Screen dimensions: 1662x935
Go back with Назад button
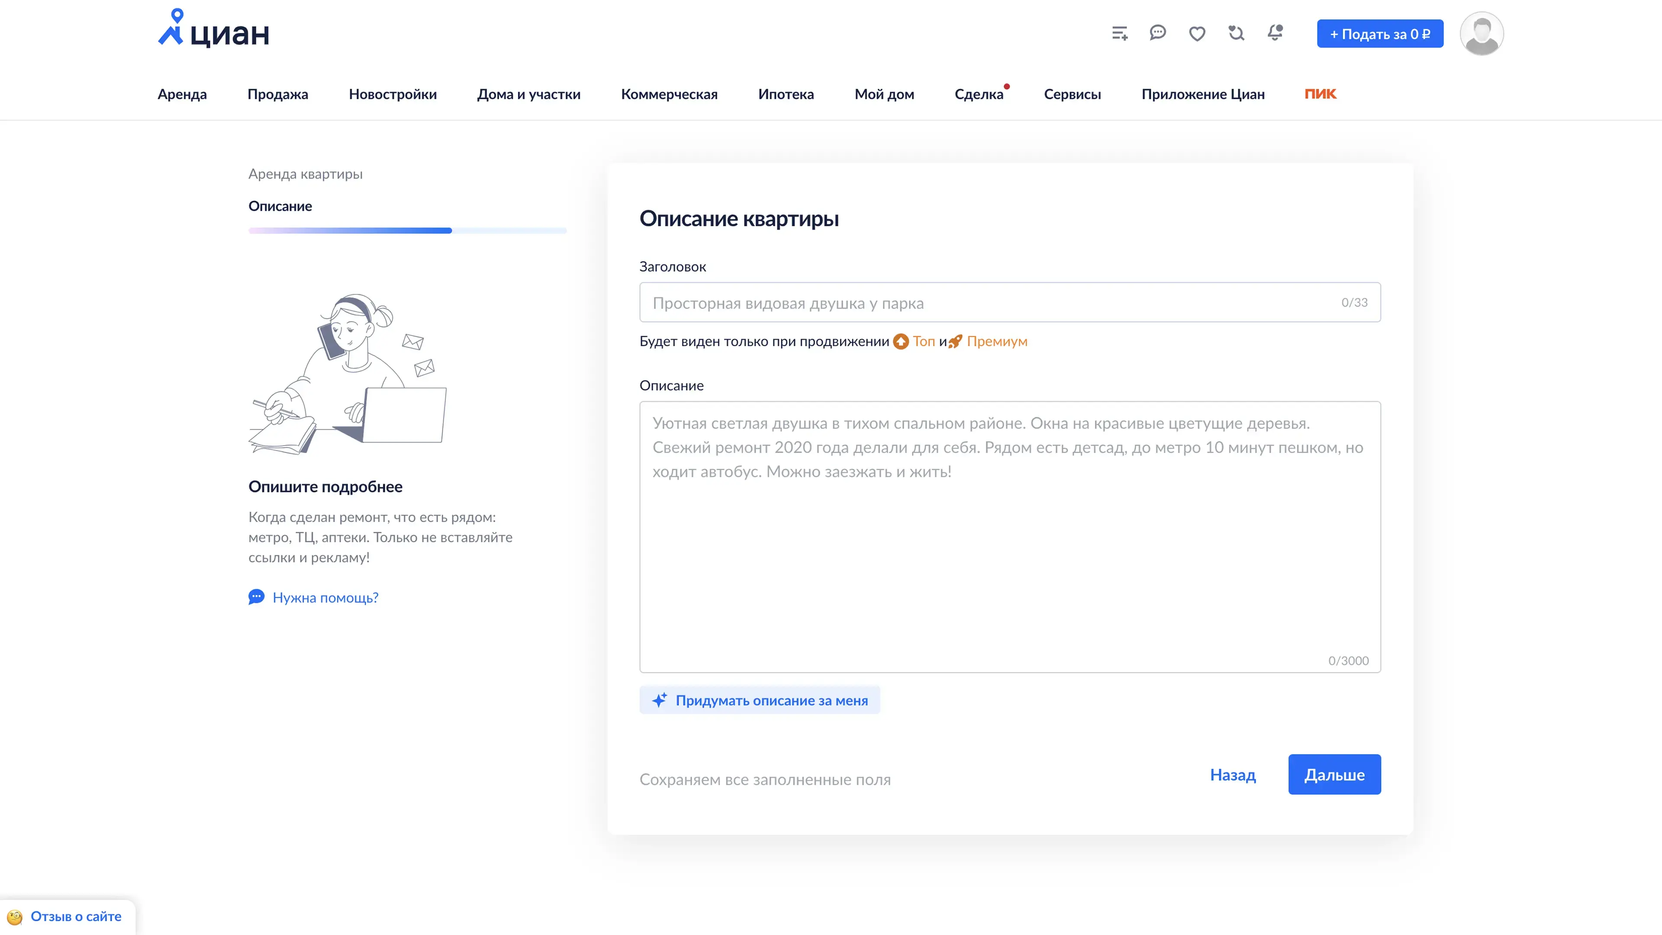point(1232,774)
